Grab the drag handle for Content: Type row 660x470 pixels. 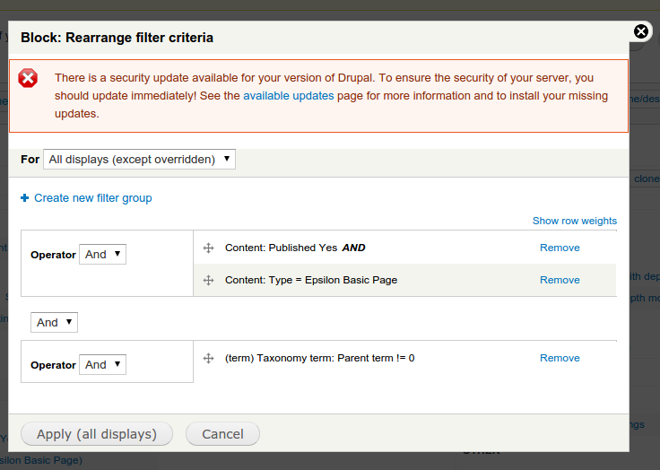tap(208, 280)
